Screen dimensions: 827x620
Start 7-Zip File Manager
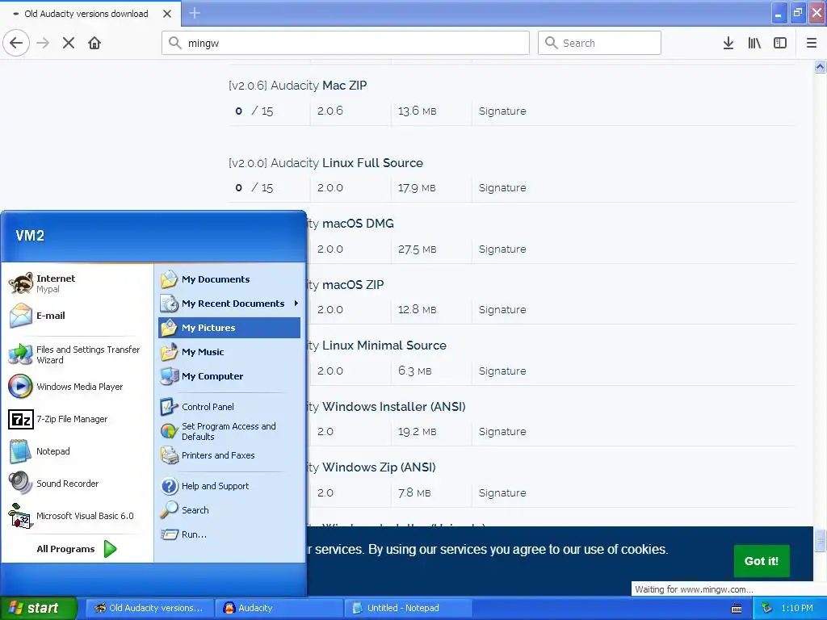point(78,419)
